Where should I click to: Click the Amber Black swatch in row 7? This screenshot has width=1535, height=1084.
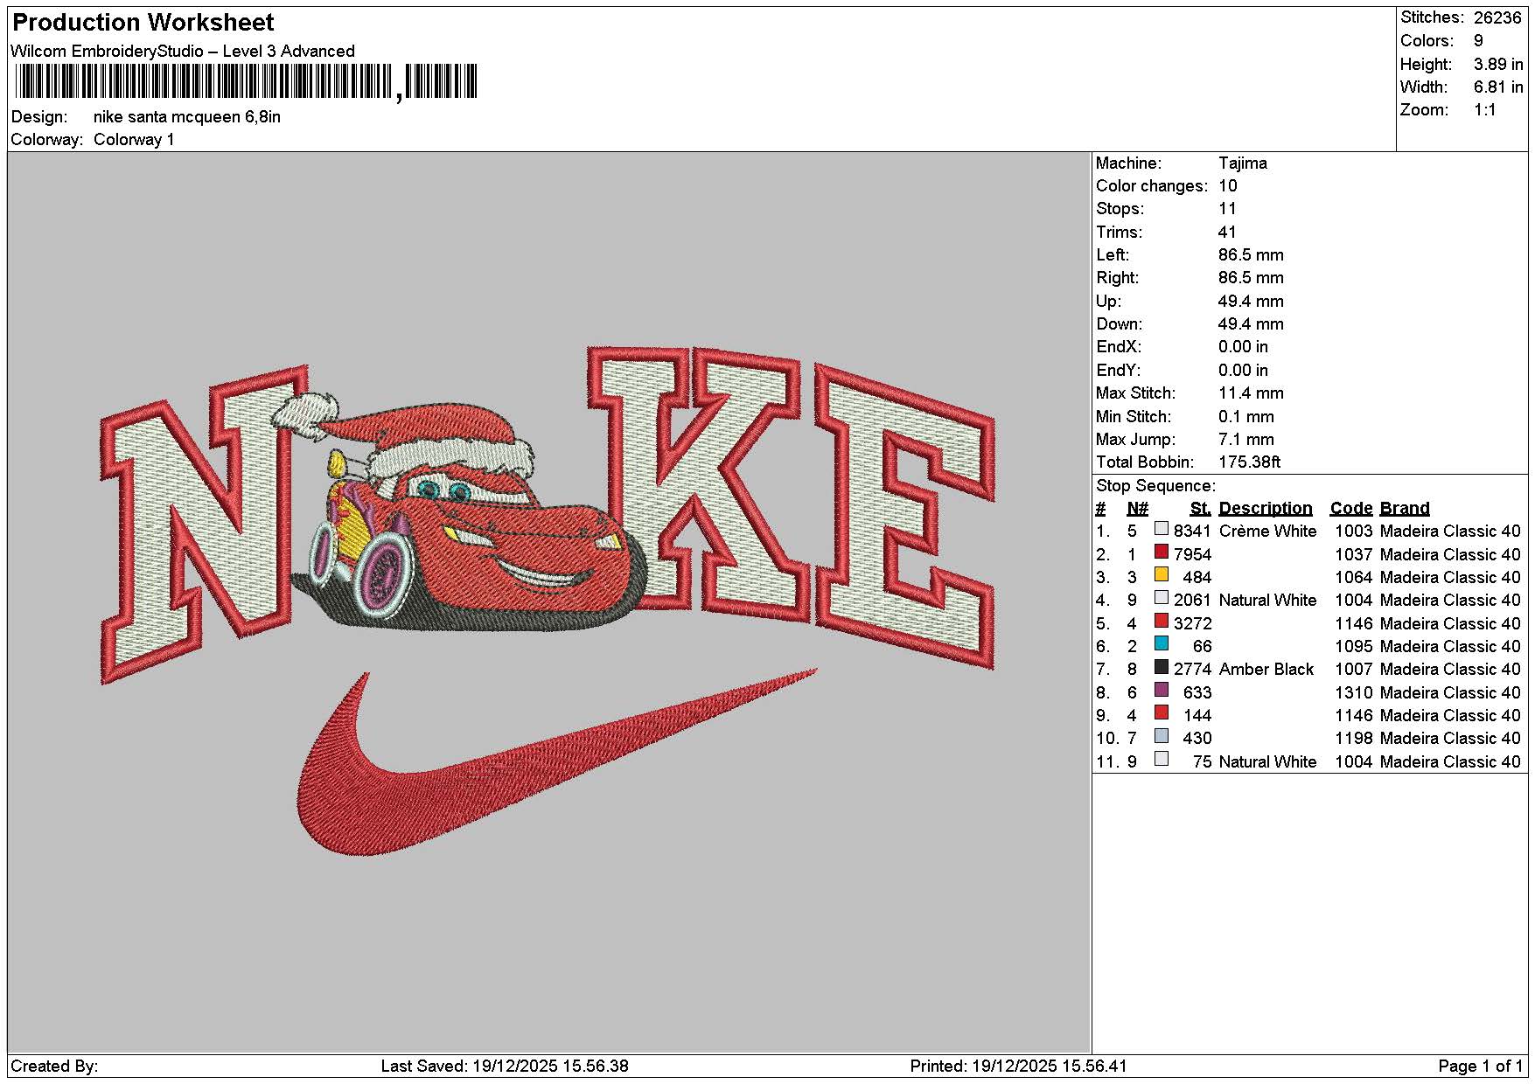click(1161, 666)
